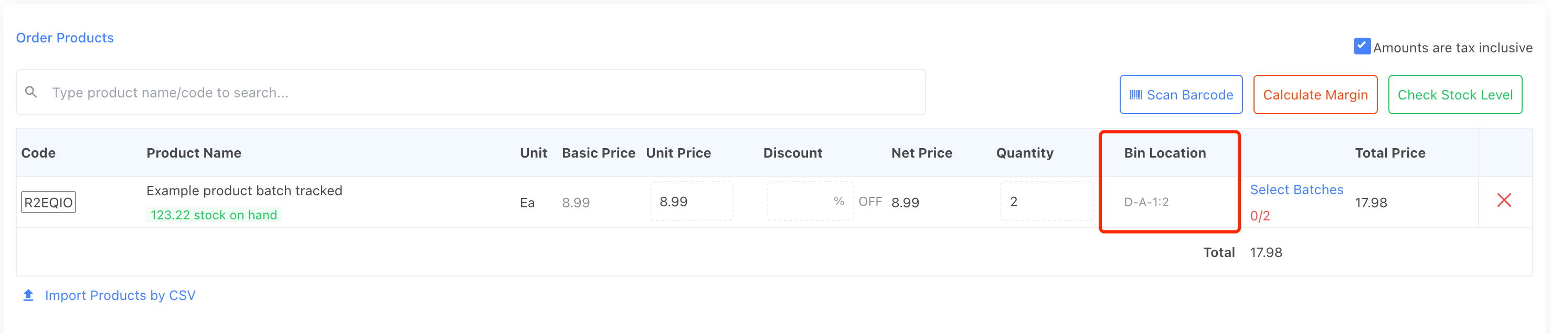Click the red 0/2 batch count
The image size is (1551, 334).
[x=1260, y=216]
